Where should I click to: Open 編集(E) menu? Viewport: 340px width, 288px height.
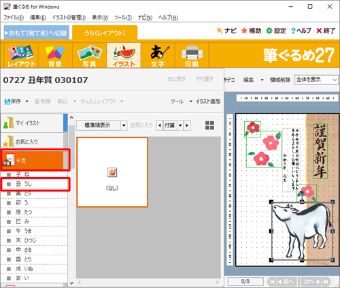(38, 18)
